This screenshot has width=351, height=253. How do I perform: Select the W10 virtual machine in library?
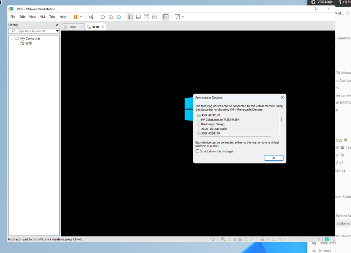[x=28, y=44]
